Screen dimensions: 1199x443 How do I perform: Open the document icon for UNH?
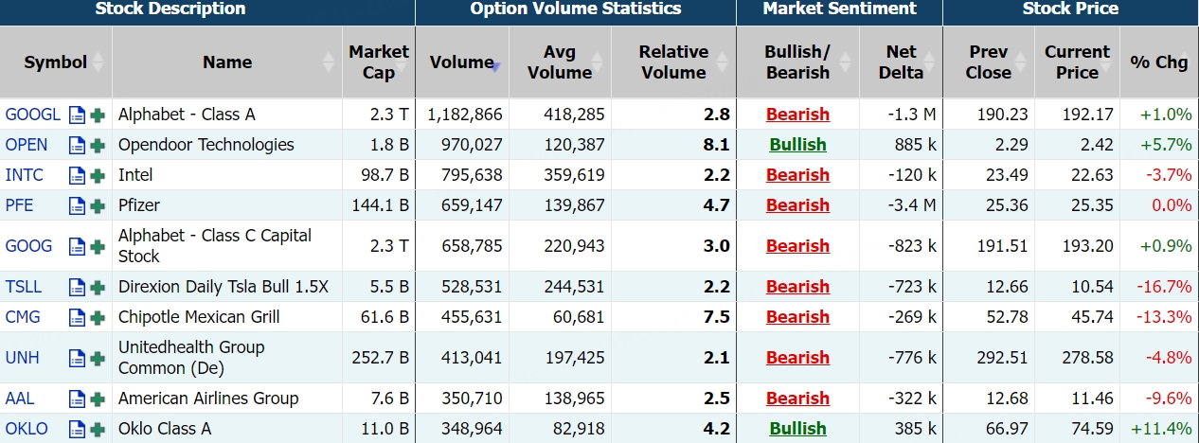(x=78, y=359)
